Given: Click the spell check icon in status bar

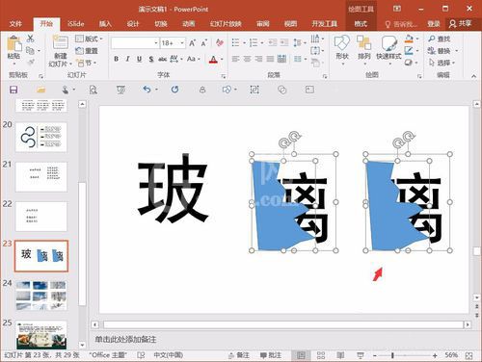Looking at the screenshot, I should pos(141,355).
